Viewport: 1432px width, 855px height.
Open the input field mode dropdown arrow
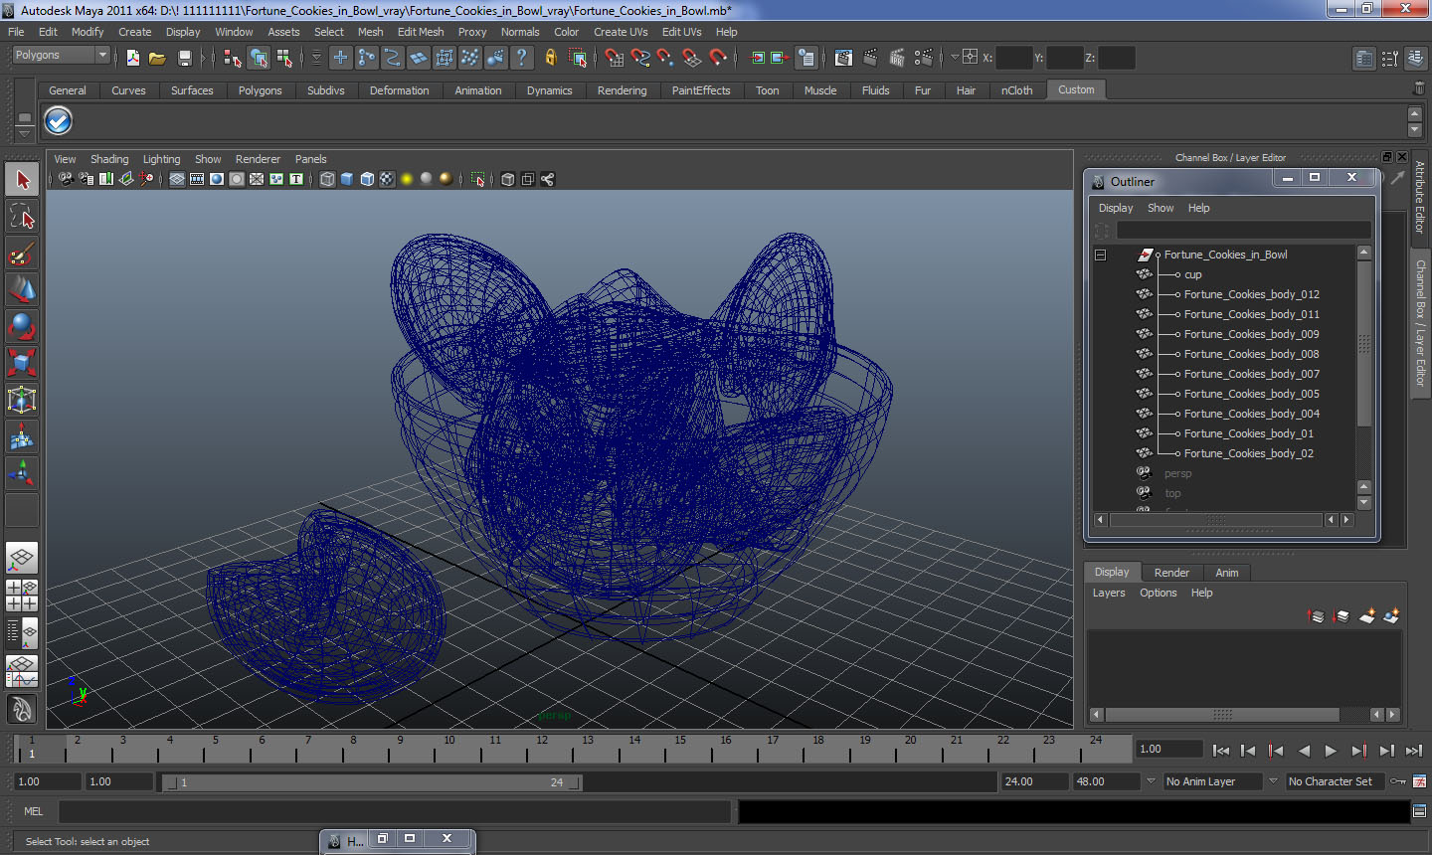point(955,58)
